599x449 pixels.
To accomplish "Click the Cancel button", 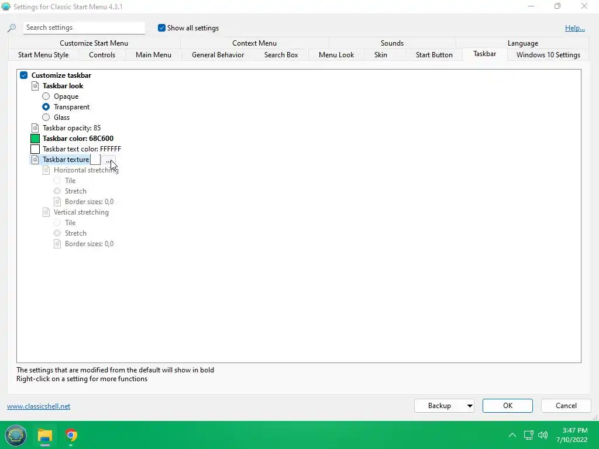I will (566, 406).
